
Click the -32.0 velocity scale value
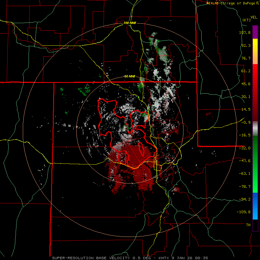245,148
